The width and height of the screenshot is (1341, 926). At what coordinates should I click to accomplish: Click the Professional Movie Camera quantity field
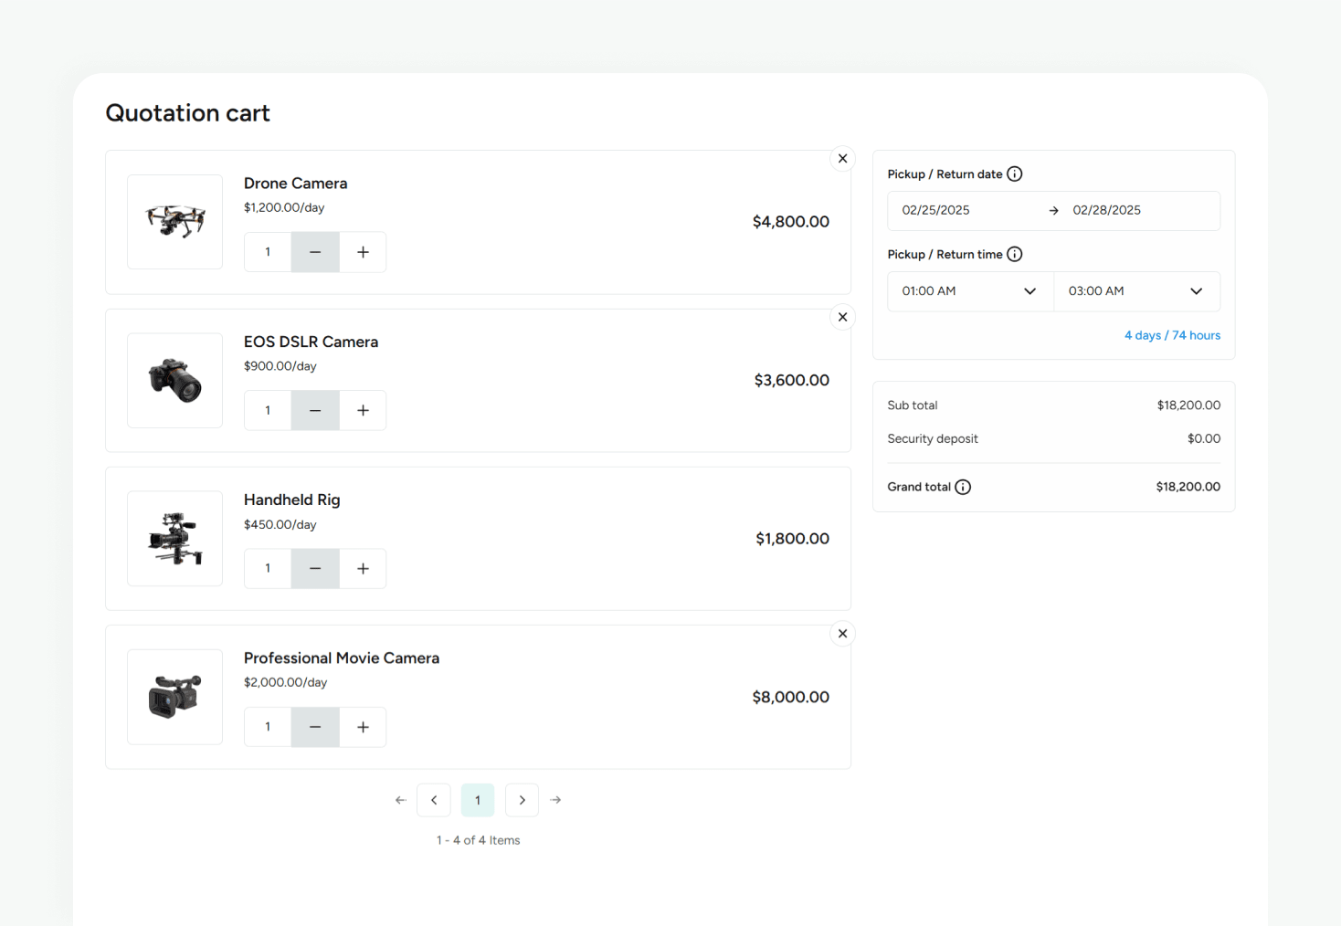(x=268, y=727)
